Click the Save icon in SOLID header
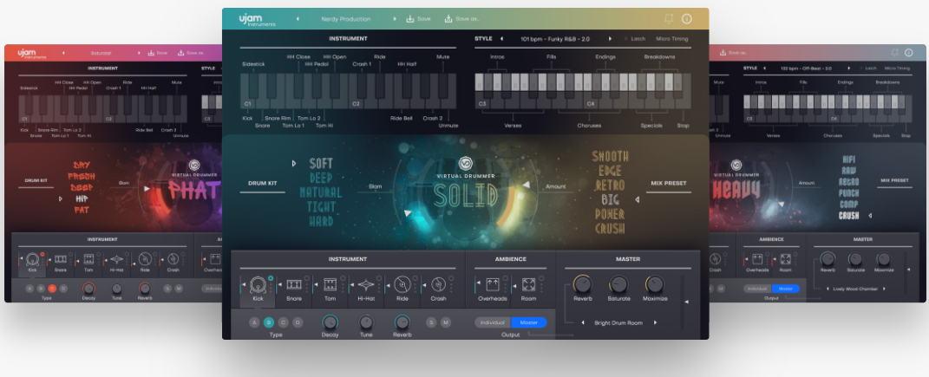The height and width of the screenshot is (377, 929). point(410,19)
